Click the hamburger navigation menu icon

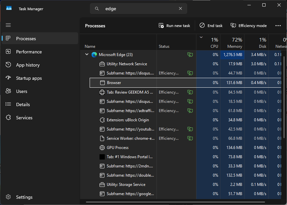(8, 25)
